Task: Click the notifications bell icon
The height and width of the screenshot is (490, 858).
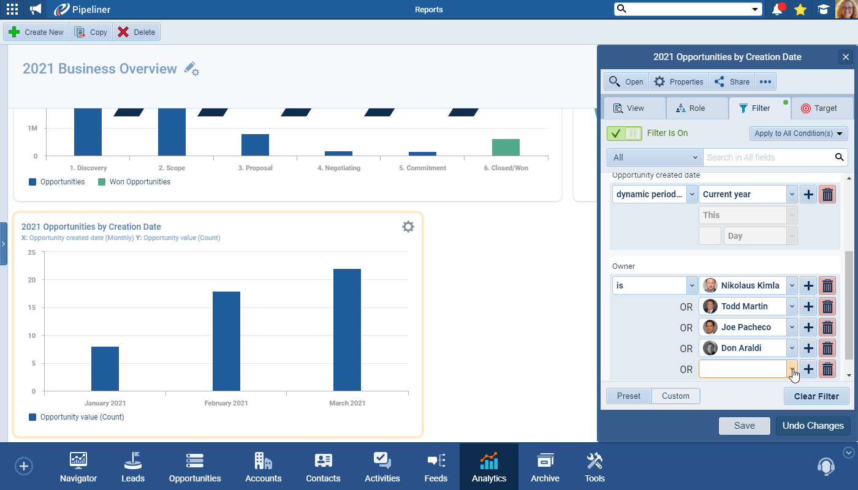Action: click(778, 9)
